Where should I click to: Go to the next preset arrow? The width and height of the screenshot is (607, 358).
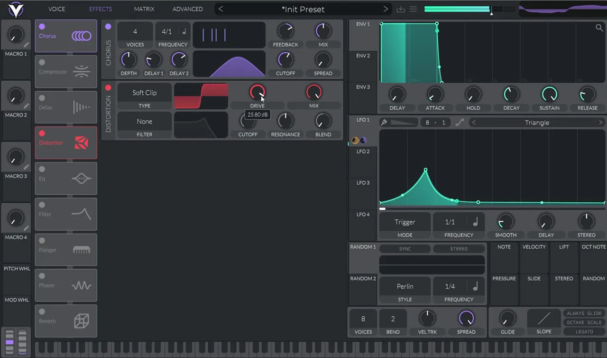point(386,9)
